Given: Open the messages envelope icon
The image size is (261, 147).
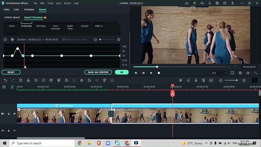Looking at the screenshot, I should [225, 3].
